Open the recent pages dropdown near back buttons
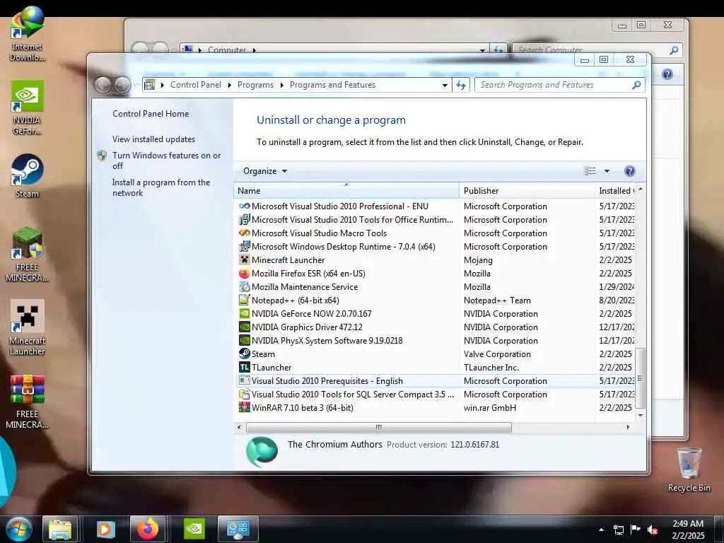The width and height of the screenshot is (724, 543). [136, 85]
